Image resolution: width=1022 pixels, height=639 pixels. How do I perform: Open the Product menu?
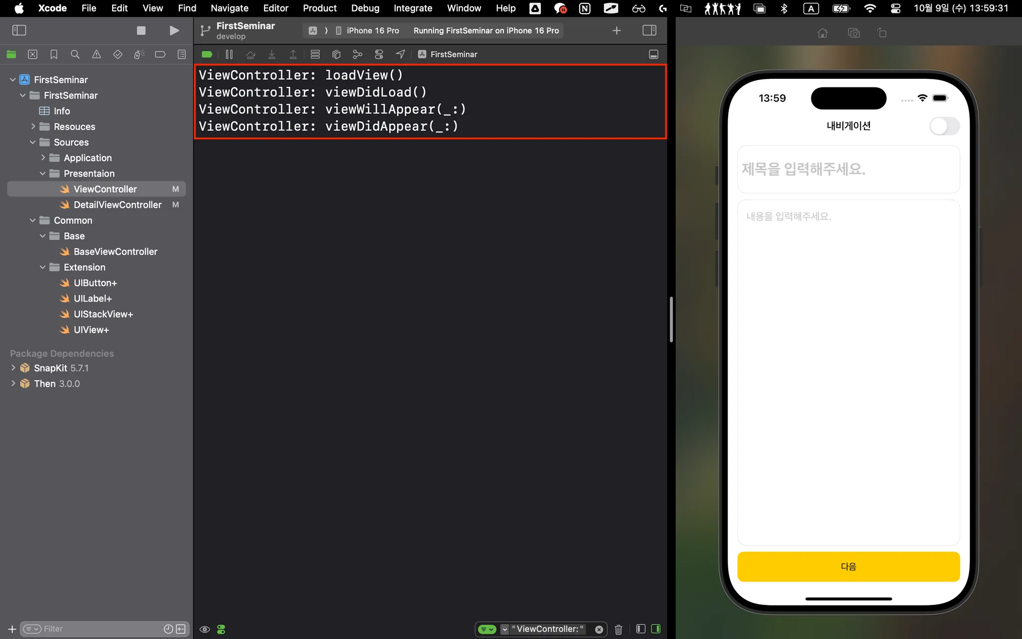(319, 8)
